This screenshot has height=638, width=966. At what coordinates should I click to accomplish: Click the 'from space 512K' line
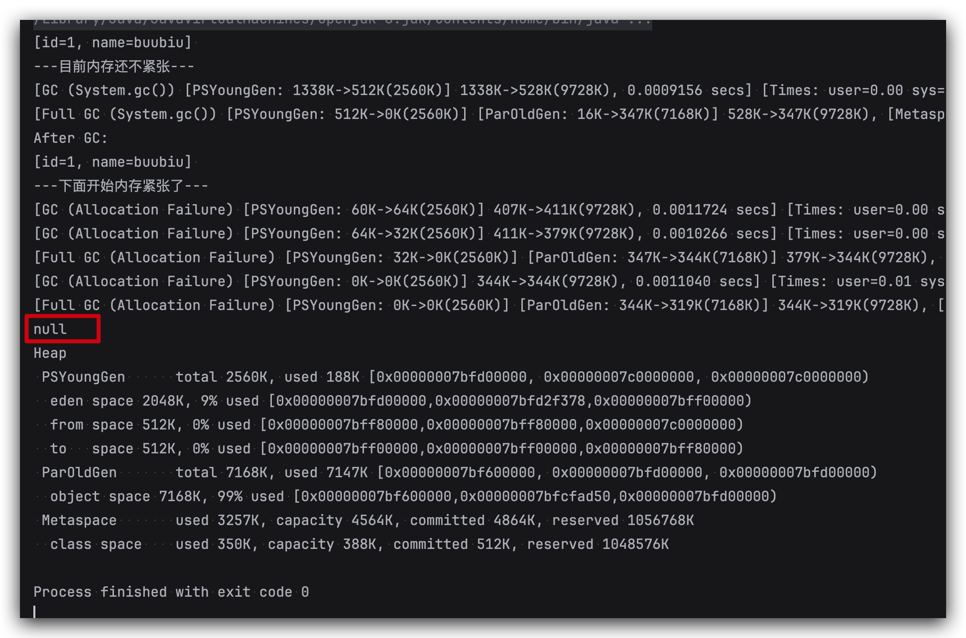[x=396, y=425]
